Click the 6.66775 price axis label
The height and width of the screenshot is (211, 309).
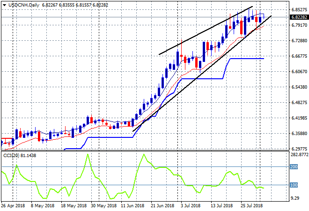(299, 56)
